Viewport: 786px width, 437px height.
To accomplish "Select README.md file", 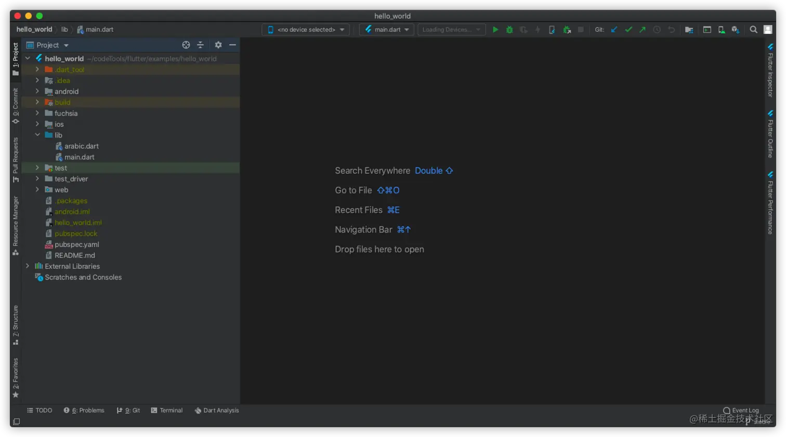I will [x=75, y=255].
